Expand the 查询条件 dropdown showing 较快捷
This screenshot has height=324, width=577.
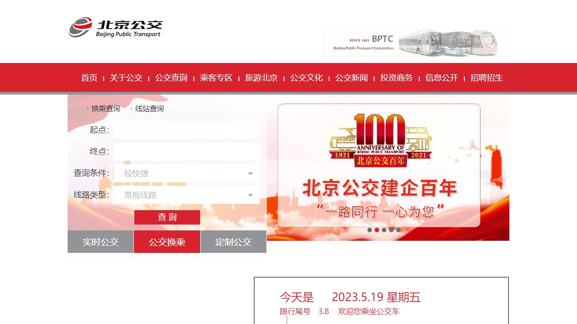[187, 173]
